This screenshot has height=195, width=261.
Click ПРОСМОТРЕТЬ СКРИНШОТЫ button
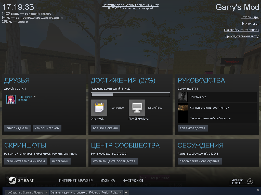(x=26, y=161)
